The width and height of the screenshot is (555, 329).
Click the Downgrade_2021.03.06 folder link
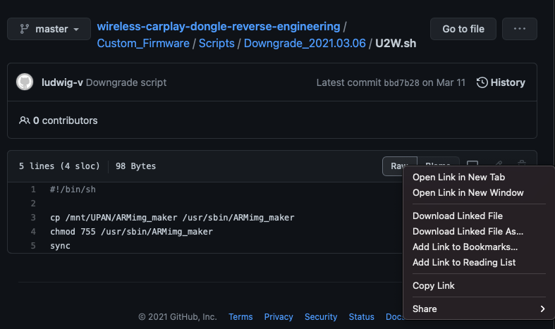[305, 43]
